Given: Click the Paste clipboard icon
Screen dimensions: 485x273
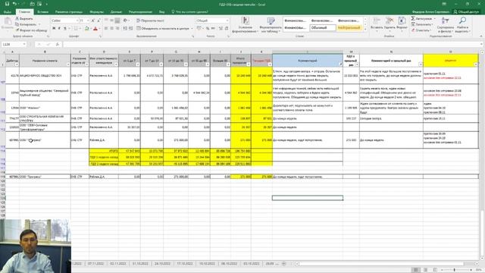Looking at the screenshot, I should (8, 24).
